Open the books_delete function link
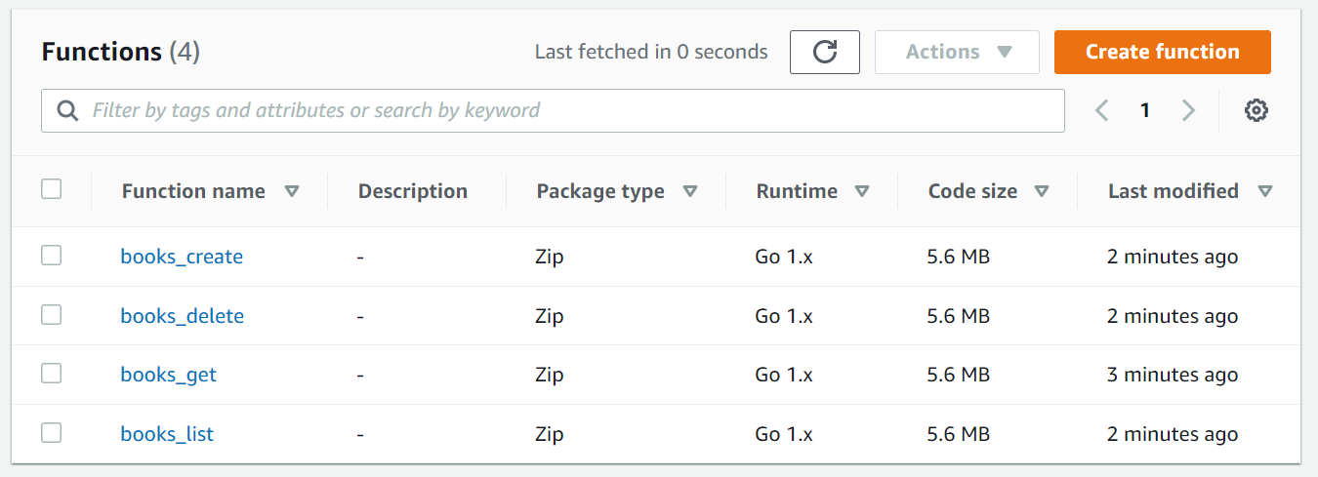This screenshot has height=477, width=1318. [183, 316]
